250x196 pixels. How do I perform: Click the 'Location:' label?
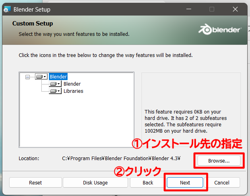coord(29,158)
